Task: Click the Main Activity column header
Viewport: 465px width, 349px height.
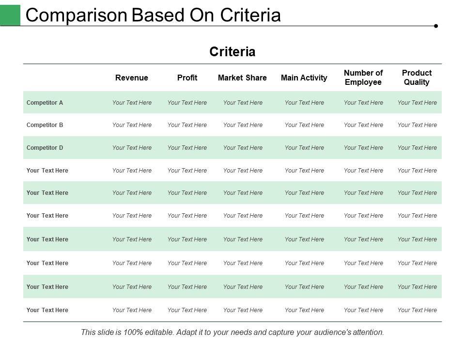Action: point(304,78)
